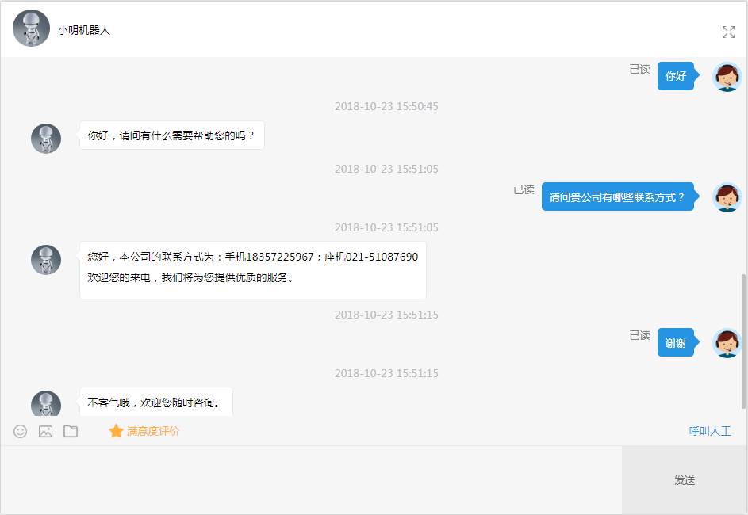The width and height of the screenshot is (748, 515).
Task: Click the robot greeting 请问有什么需要帮助 message
Action: [171, 135]
